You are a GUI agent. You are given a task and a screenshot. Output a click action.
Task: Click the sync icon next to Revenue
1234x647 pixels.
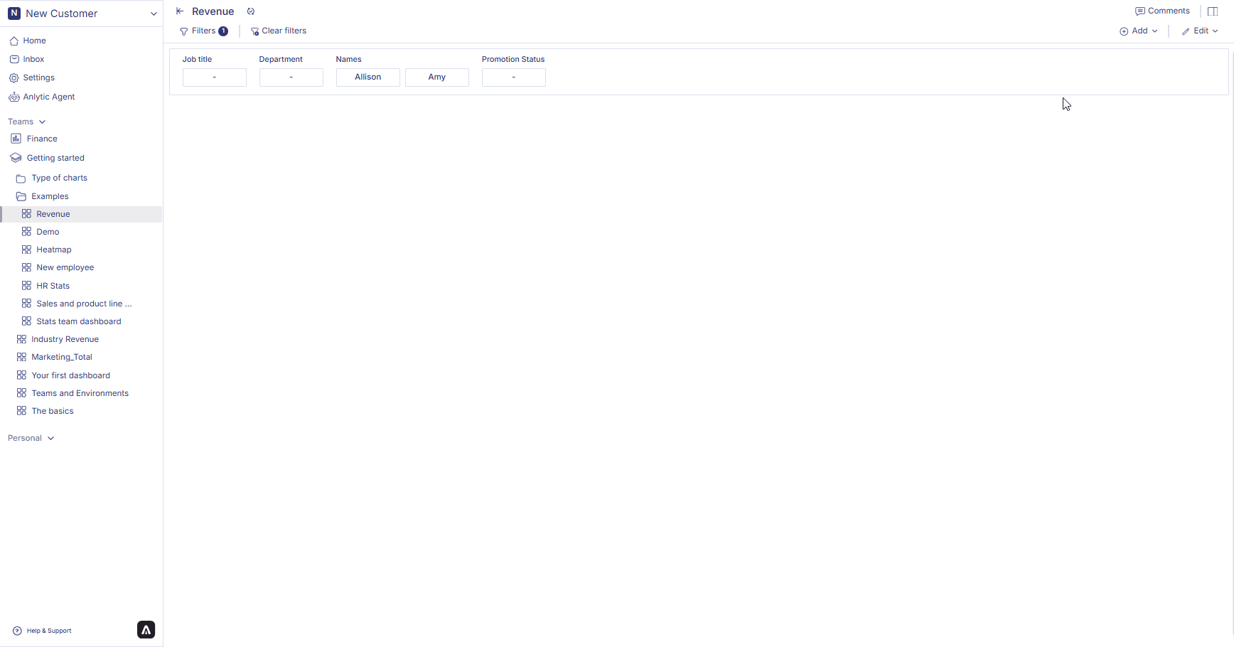pyautogui.click(x=251, y=11)
